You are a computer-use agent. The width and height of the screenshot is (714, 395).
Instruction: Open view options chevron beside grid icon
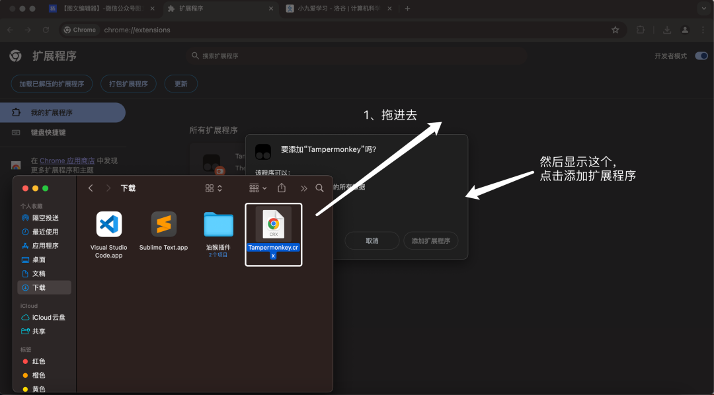coord(219,188)
